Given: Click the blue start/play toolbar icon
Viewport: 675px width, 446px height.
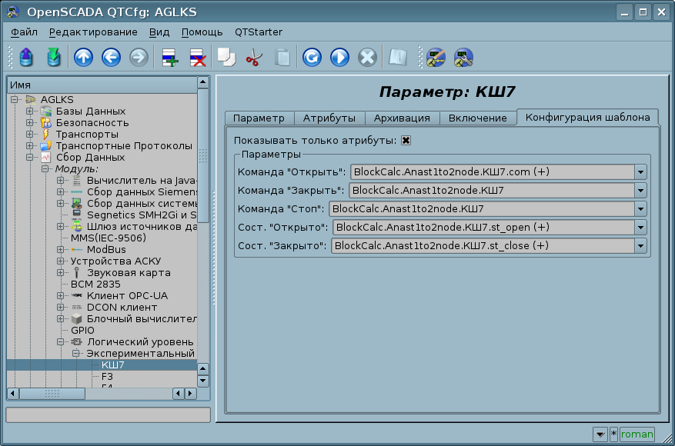Looking at the screenshot, I should (x=339, y=58).
